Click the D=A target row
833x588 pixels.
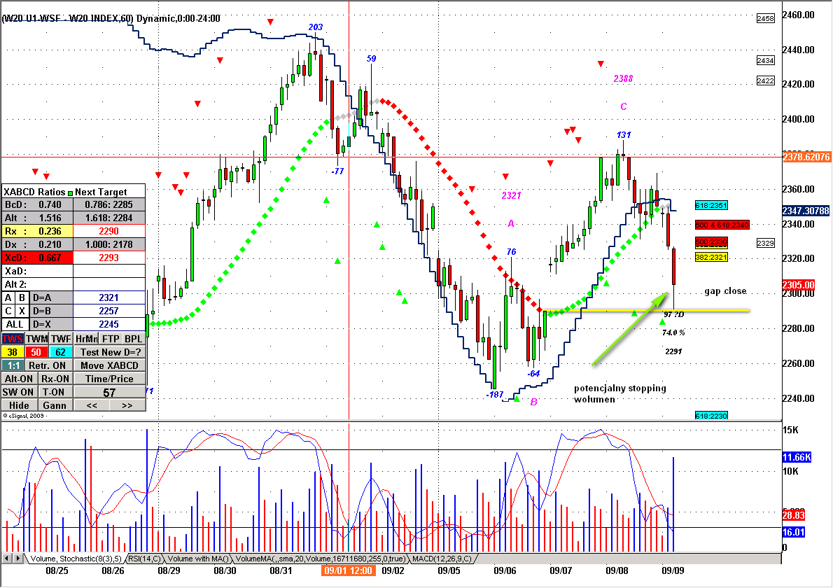(x=51, y=297)
